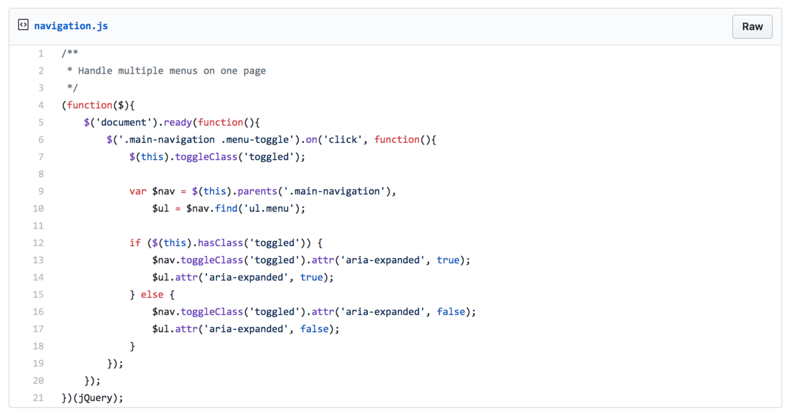The height and width of the screenshot is (414, 790).
Task: Select line number 4
Action: click(x=41, y=105)
